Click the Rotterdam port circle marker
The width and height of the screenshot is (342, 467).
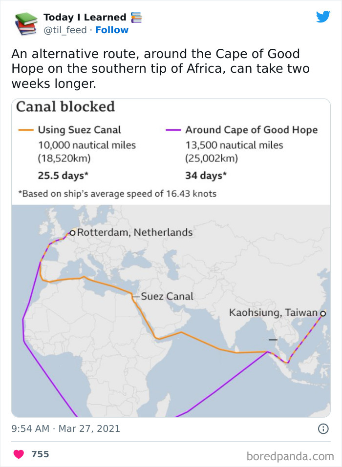73,233
